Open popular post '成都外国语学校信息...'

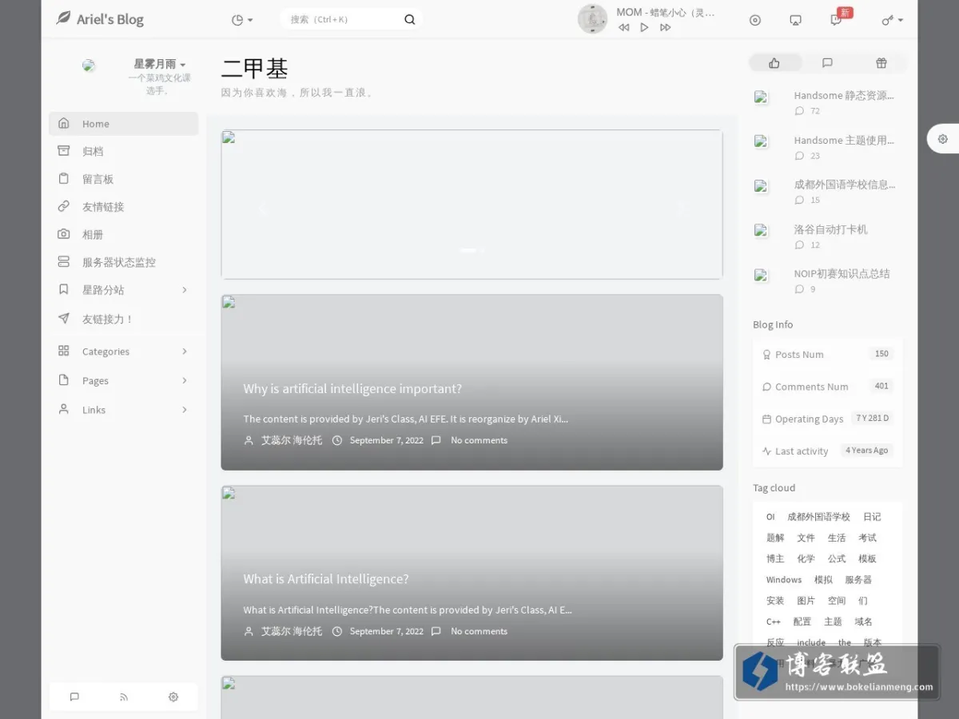tap(845, 185)
